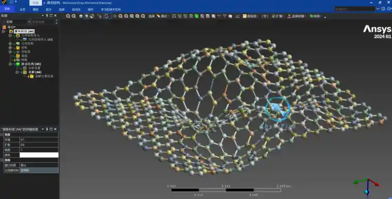Open the quick access toolbar dropdown arrow
Viewport: 392px width, 199px height.
(x=16, y=2)
